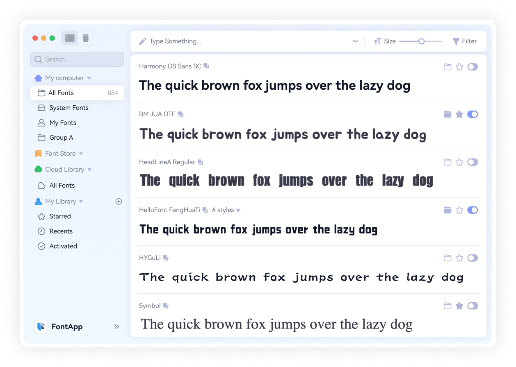This screenshot has height=367, width=516.
Task: Collapse the sidebar with double chevron
Action: (x=116, y=326)
